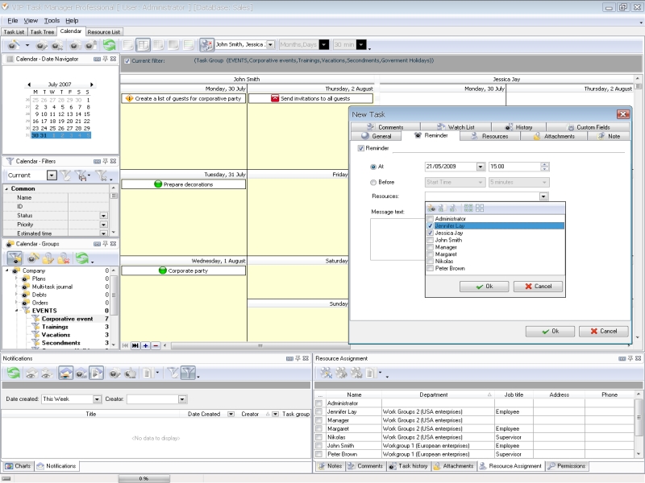Select the week view icon in main toolbar
Image resolution: width=645 pixels, height=483 pixels.
143,45
